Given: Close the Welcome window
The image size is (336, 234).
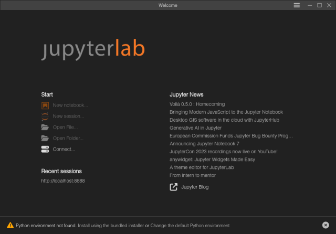Looking at the screenshot, I should click(329, 5).
